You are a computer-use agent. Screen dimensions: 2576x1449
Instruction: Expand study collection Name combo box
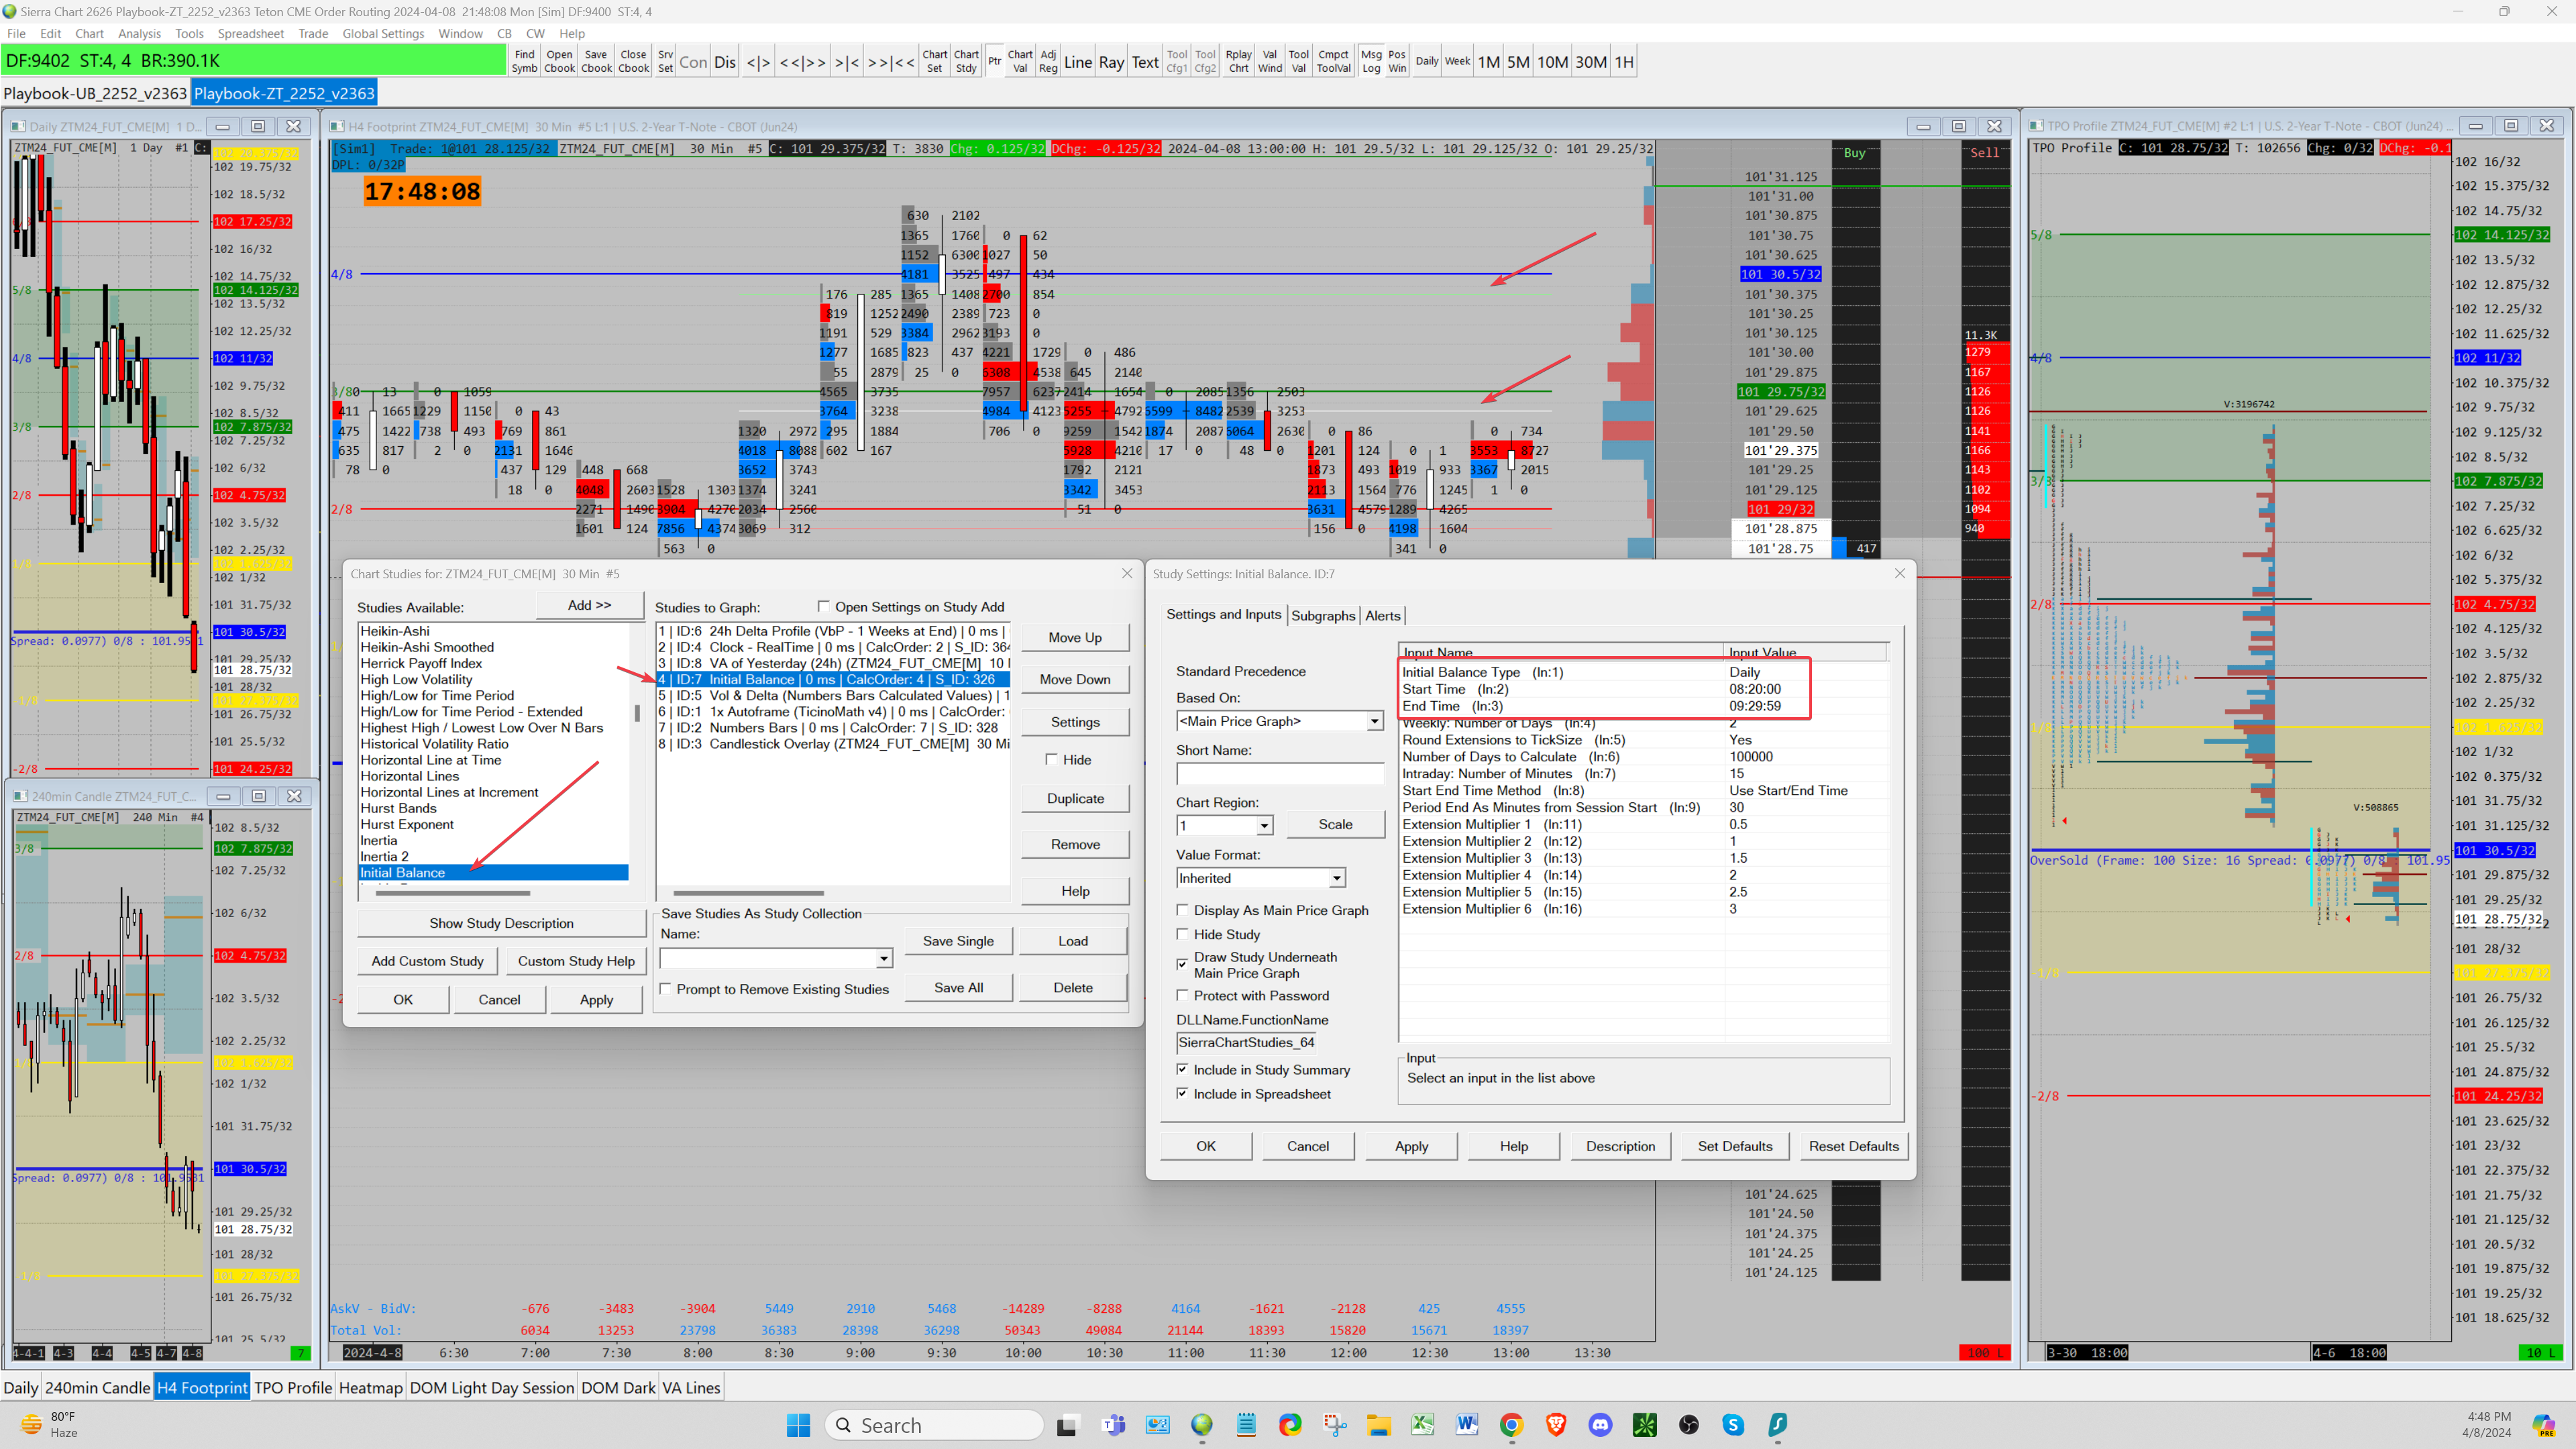coord(884,959)
